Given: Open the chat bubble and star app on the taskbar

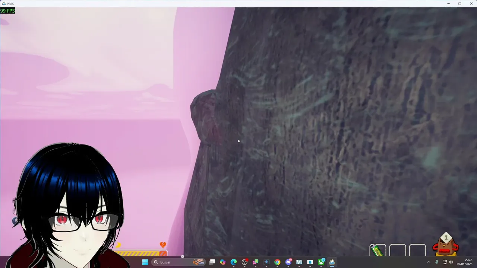Looking at the screenshot, I should 255,262.
